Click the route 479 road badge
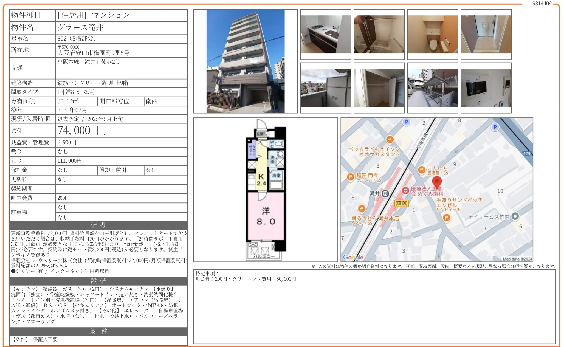The width and height of the screenshot is (564, 347). [x=526, y=153]
